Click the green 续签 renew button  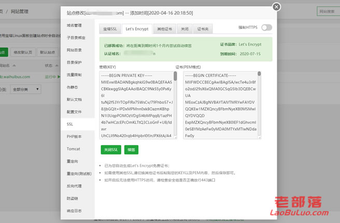pos(131,150)
